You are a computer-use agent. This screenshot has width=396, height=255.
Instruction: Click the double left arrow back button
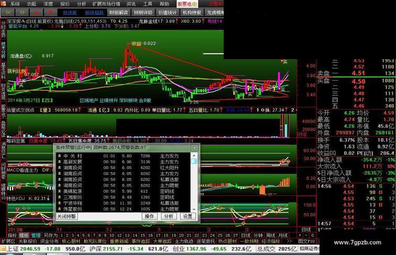(8, 13)
